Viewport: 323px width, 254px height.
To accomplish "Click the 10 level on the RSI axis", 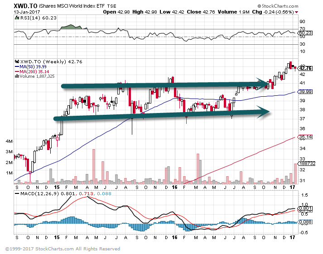I will (x=303, y=52).
